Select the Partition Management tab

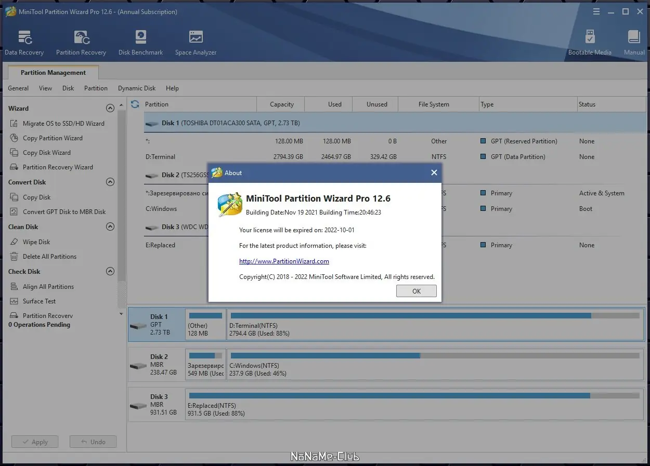click(x=53, y=73)
